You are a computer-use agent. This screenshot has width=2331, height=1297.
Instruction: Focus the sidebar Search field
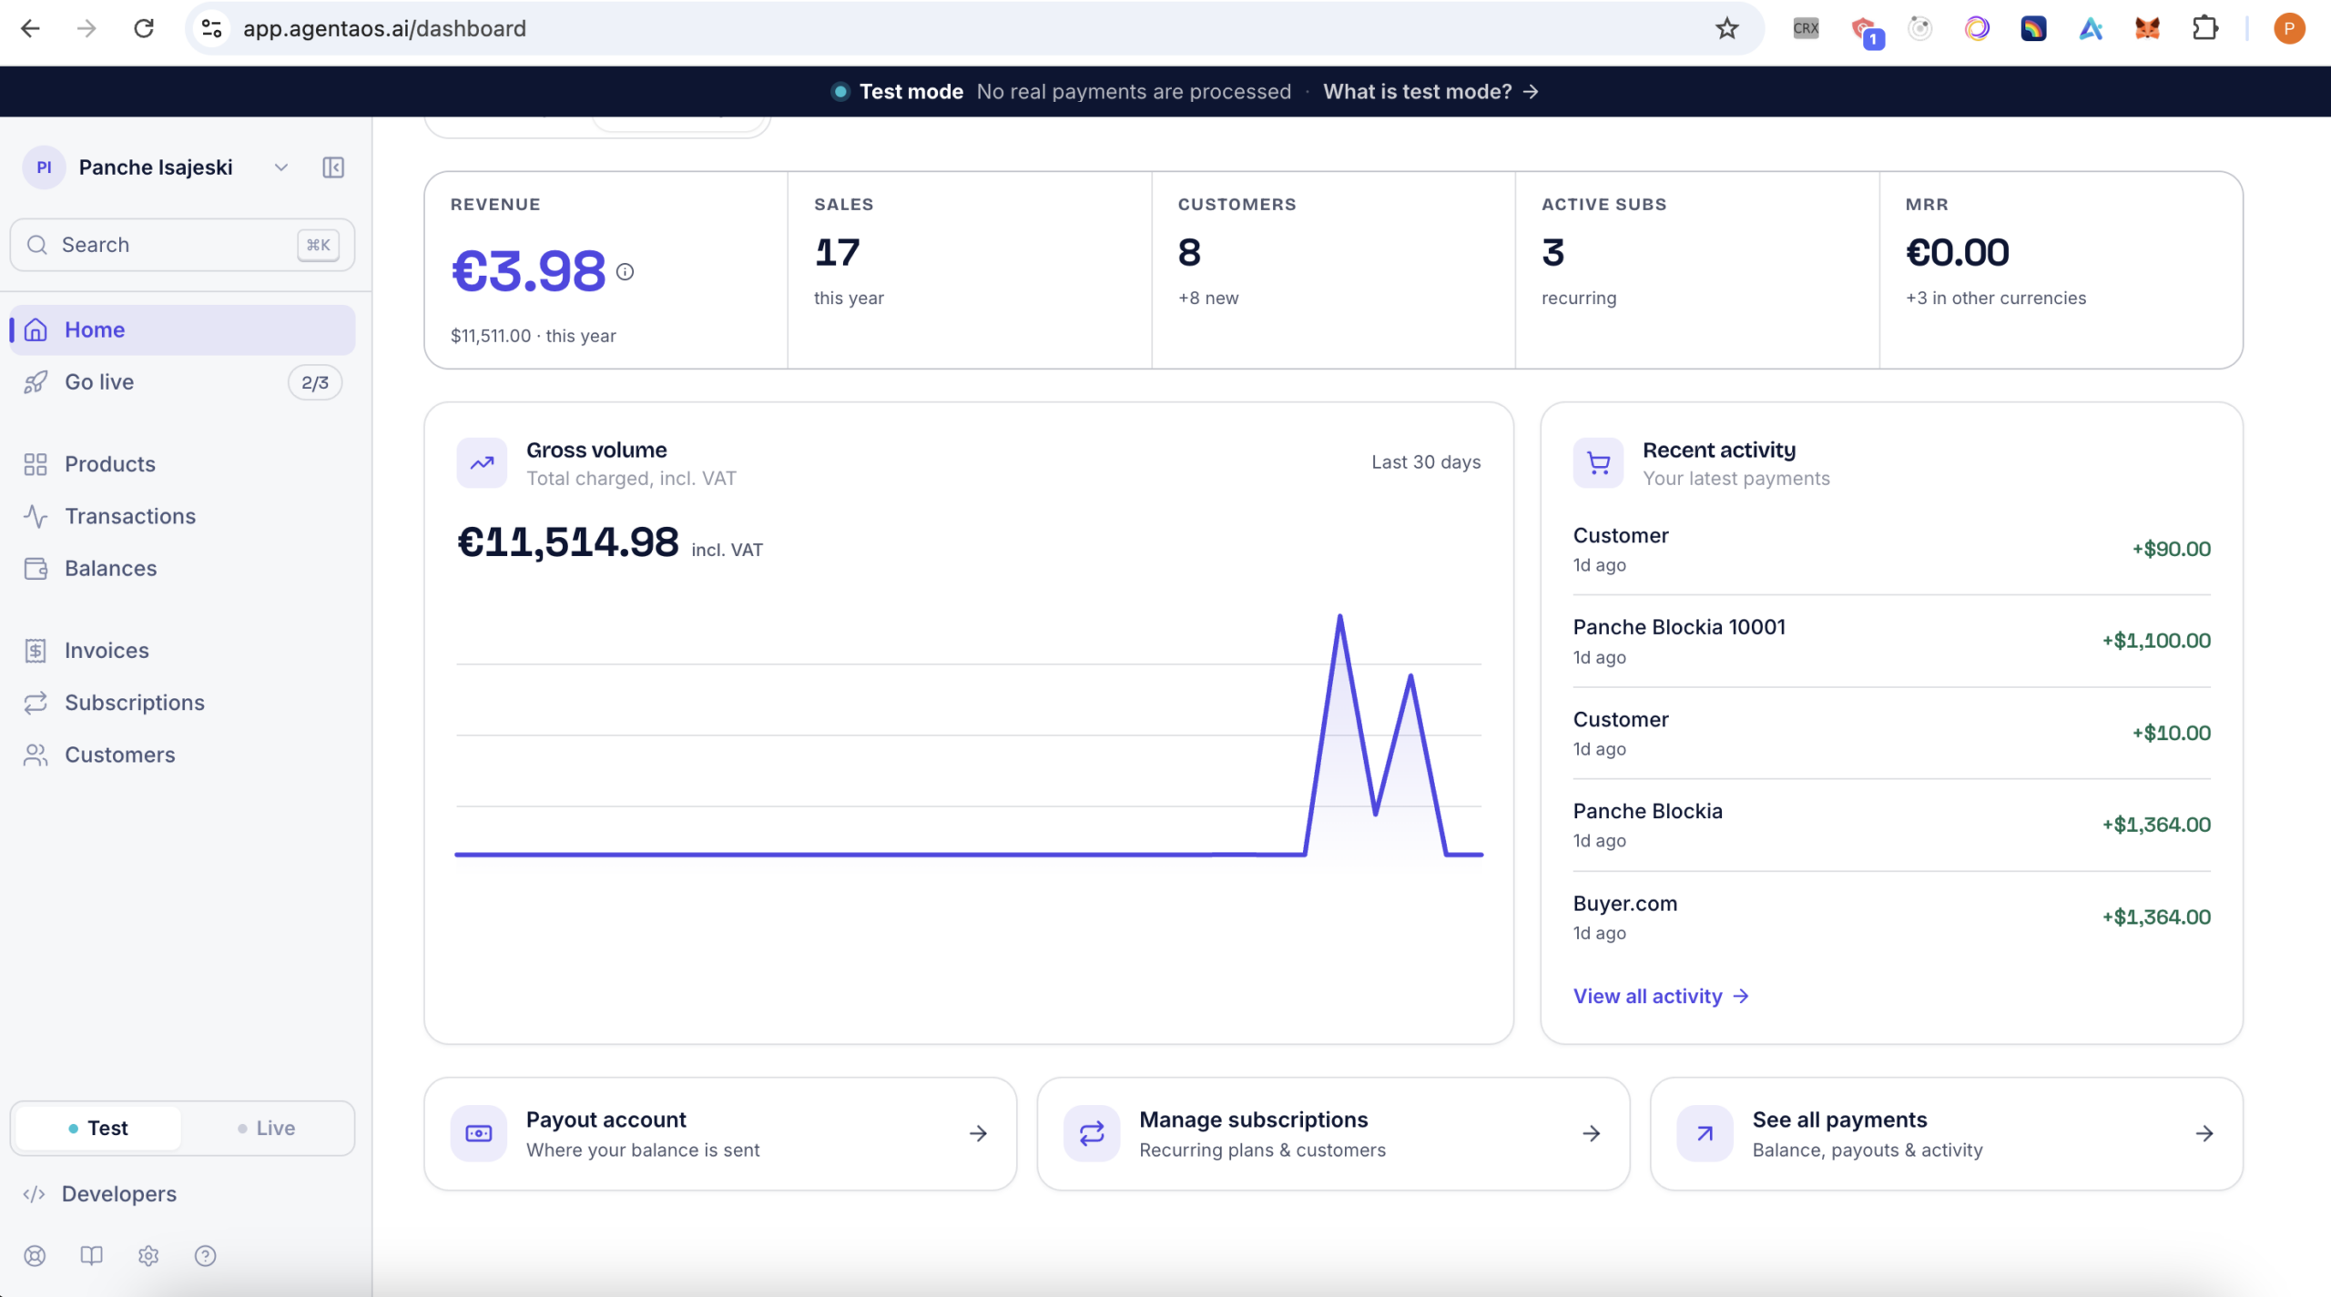(x=182, y=245)
